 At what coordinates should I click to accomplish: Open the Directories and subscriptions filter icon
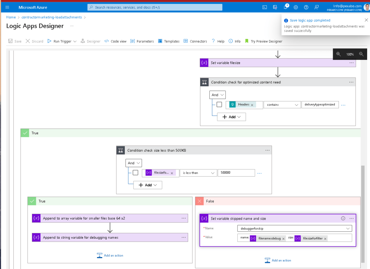coord(275,7)
